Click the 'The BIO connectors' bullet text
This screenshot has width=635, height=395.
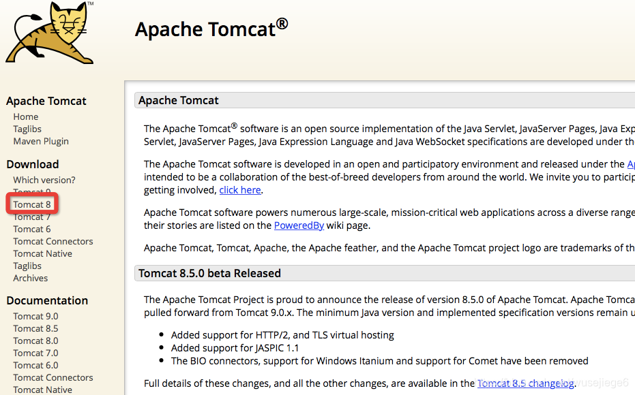coord(379,361)
